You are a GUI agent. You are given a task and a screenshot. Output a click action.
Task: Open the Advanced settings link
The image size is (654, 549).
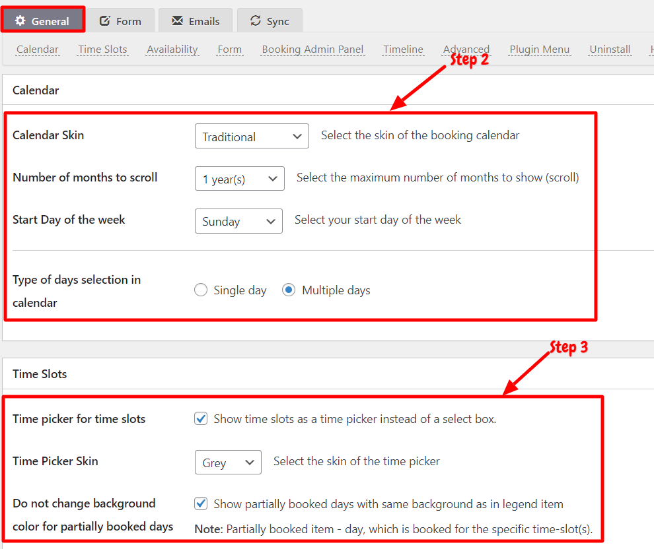(466, 49)
